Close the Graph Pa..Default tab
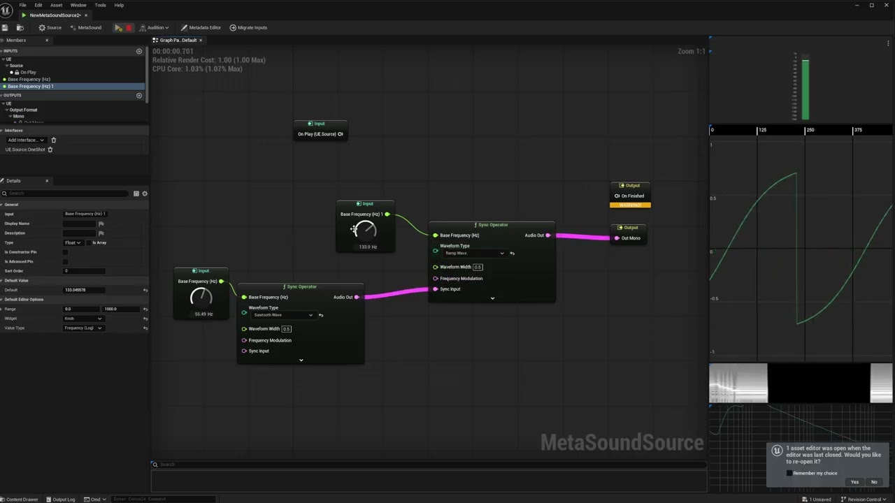Image resolution: width=895 pixels, height=503 pixels. tap(200, 40)
